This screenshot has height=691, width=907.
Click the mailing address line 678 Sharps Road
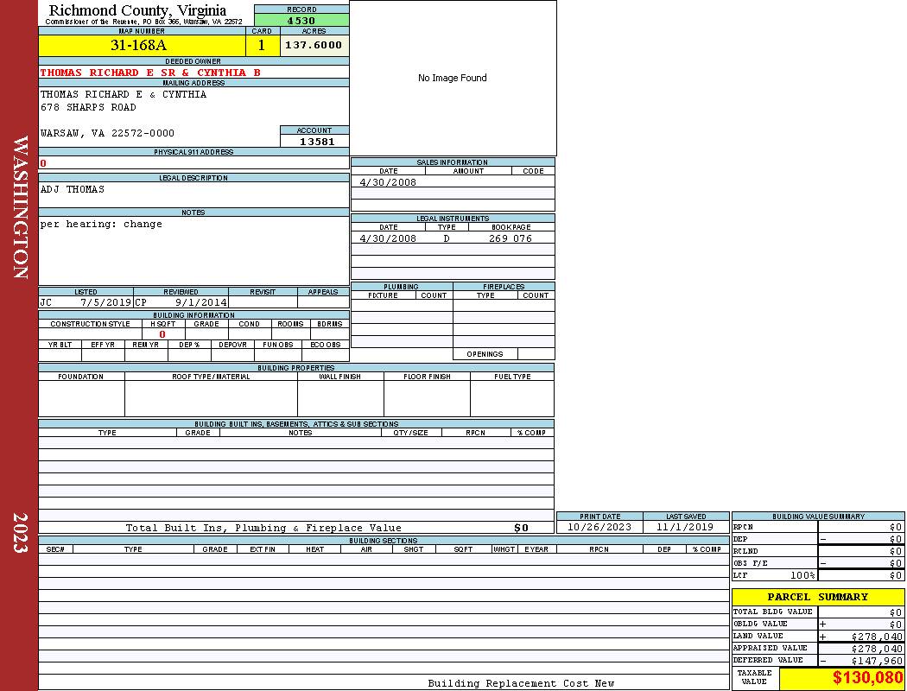pos(88,107)
